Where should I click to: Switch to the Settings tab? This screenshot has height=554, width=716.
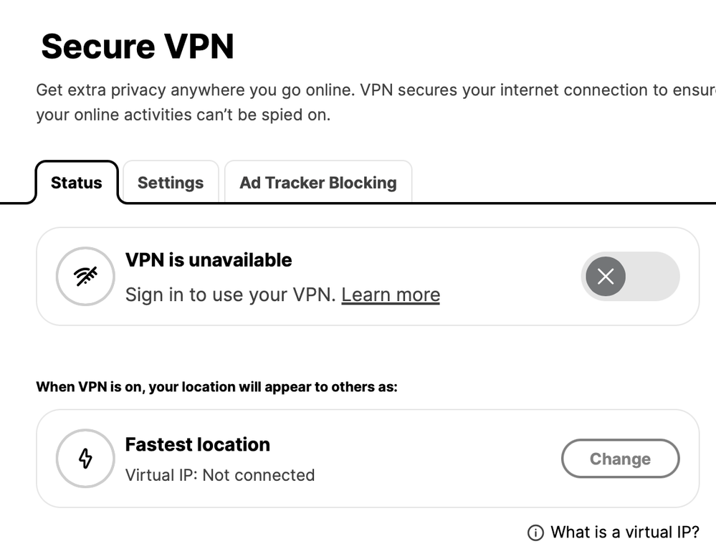click(170, 183)
